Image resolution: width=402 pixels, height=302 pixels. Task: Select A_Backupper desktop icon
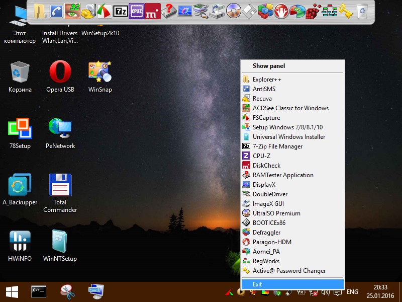(x=20, y=190)
